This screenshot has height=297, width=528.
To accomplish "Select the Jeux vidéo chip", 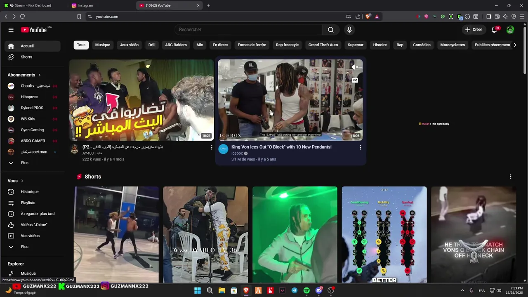I will tap(130, 45).
